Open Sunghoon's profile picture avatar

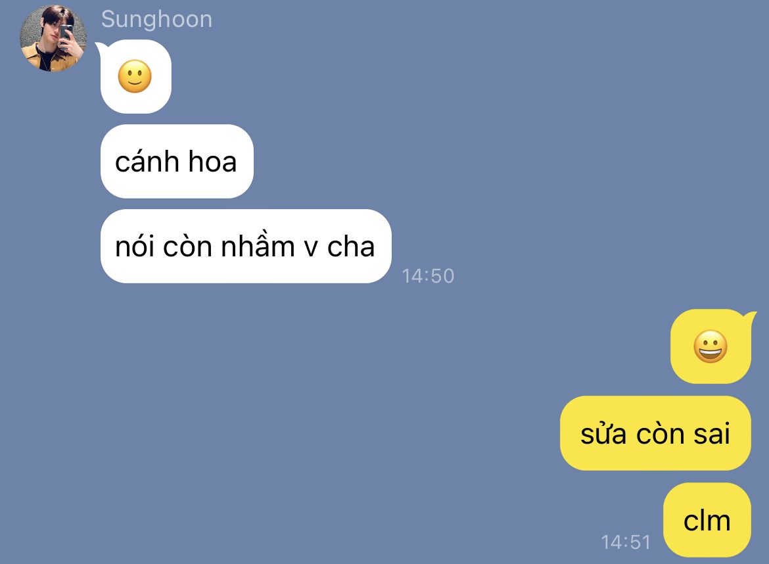53,38
